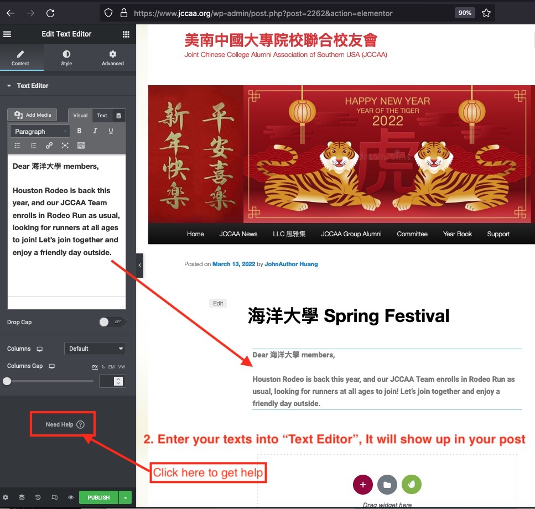The image size is (535, 509).
Task: Open Responsive Mode icon
Action: pos(55,497)
